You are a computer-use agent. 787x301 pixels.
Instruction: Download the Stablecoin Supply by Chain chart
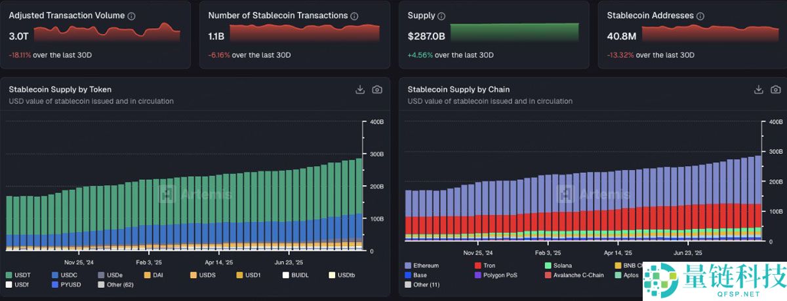coord(759,90)
